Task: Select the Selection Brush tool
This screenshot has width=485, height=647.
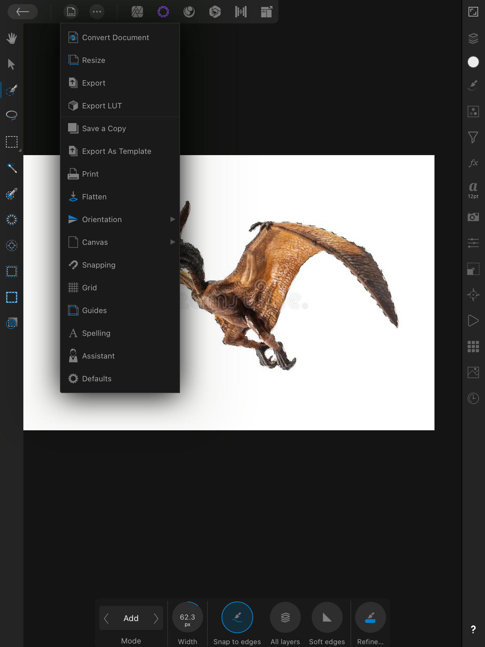Action: coord(12,90)
